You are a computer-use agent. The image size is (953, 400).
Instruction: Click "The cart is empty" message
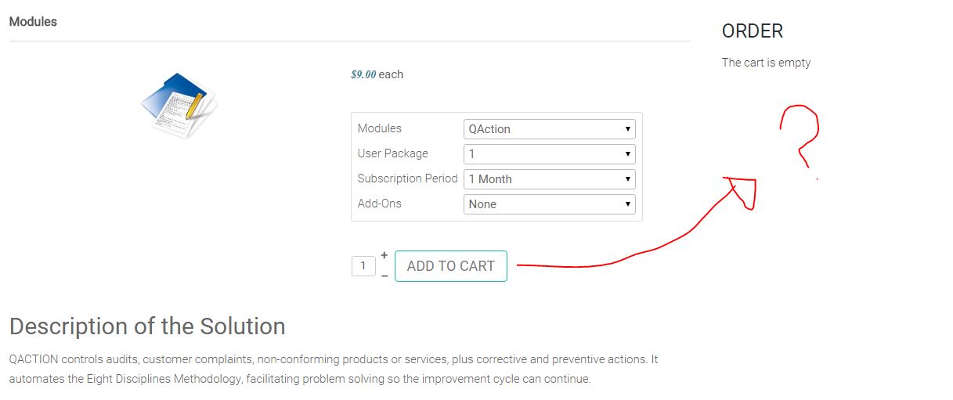766,63
